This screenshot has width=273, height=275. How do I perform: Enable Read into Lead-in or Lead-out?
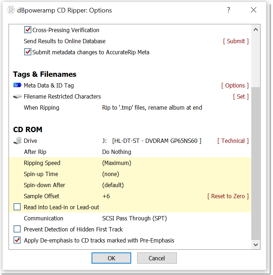click(x=17, y=207)
